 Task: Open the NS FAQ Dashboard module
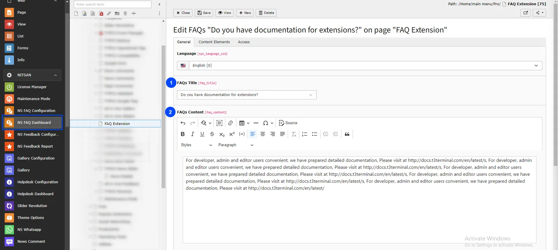point(32,123)
